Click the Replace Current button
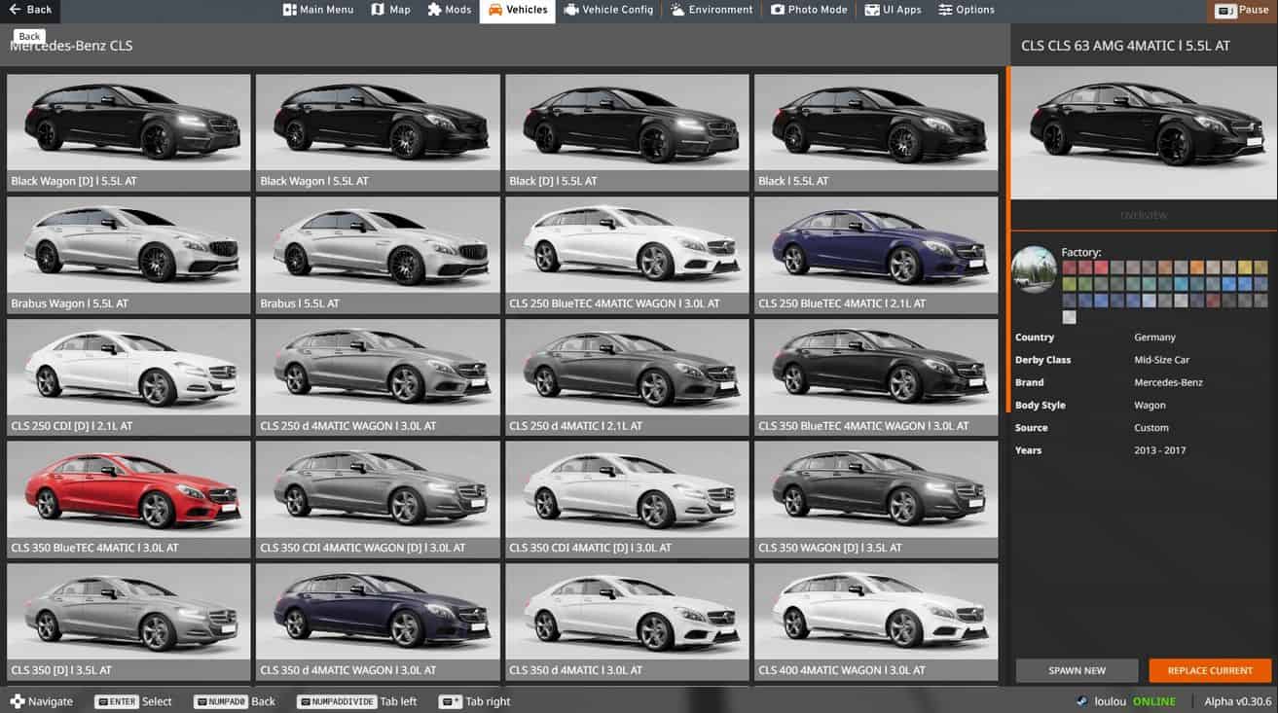The image size is (1278, 713). 1210,670
